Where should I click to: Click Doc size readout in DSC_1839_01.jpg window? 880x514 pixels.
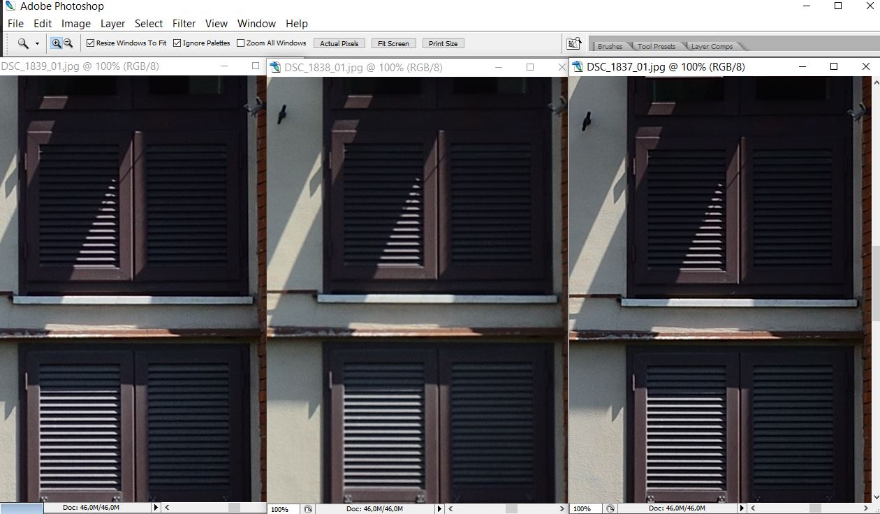pyautogui.click(x=91, y=508)
